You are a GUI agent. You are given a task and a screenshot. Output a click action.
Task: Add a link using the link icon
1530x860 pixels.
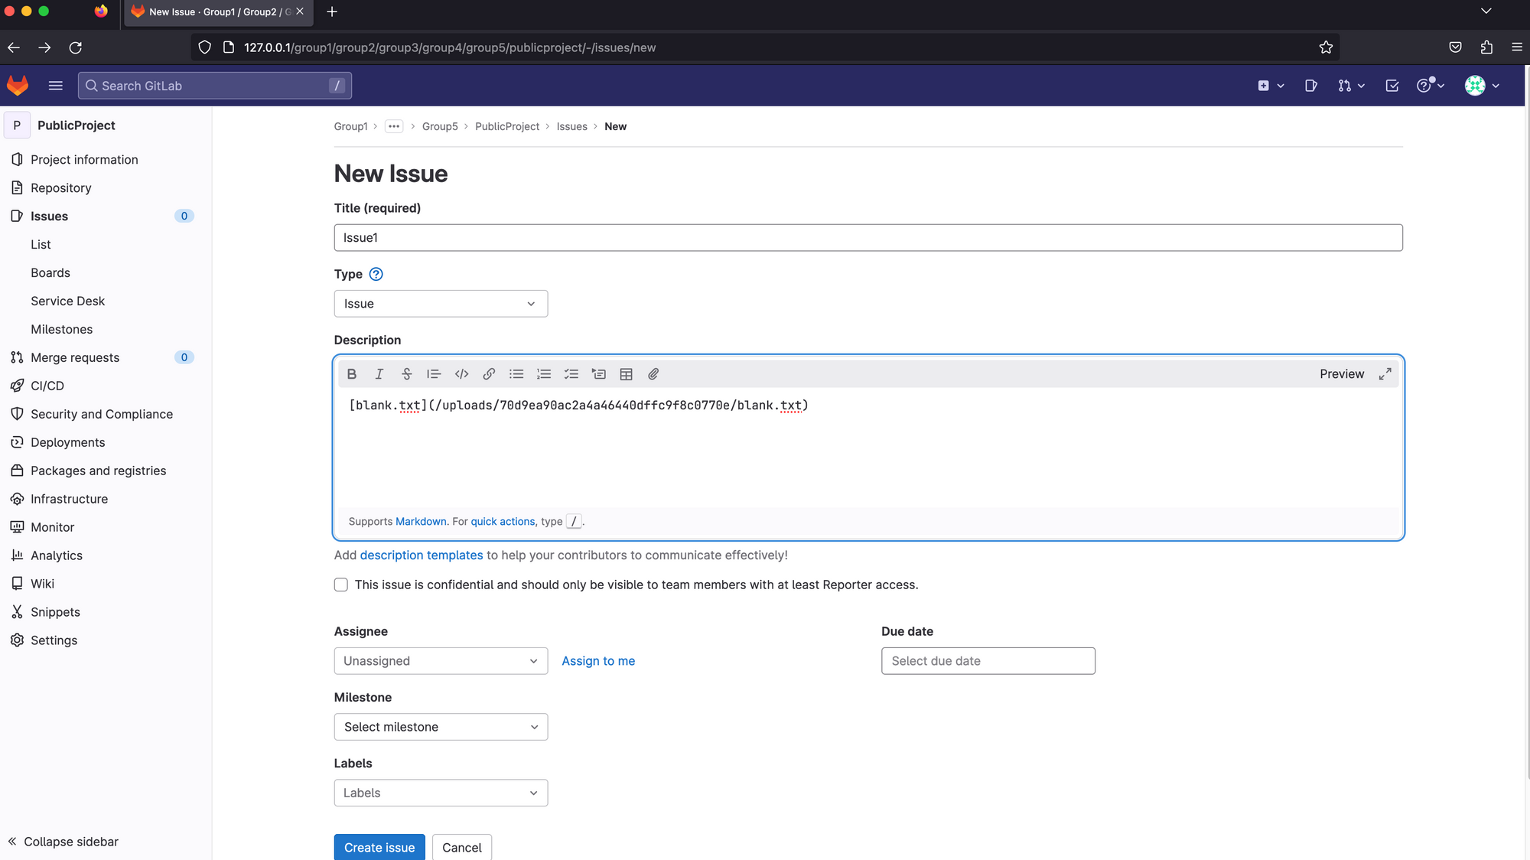point(489,374)
